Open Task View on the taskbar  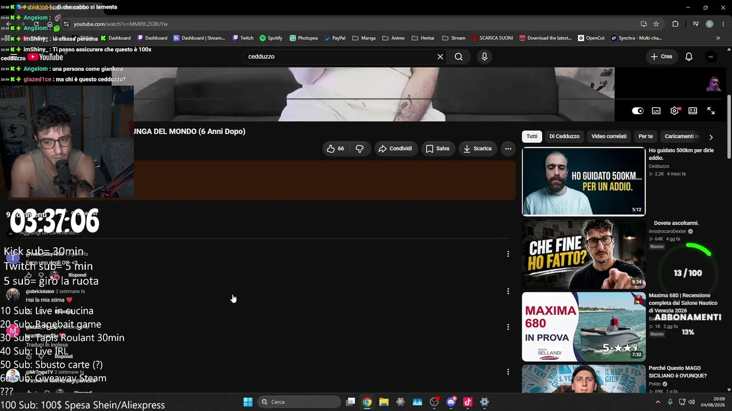[351, 402]
